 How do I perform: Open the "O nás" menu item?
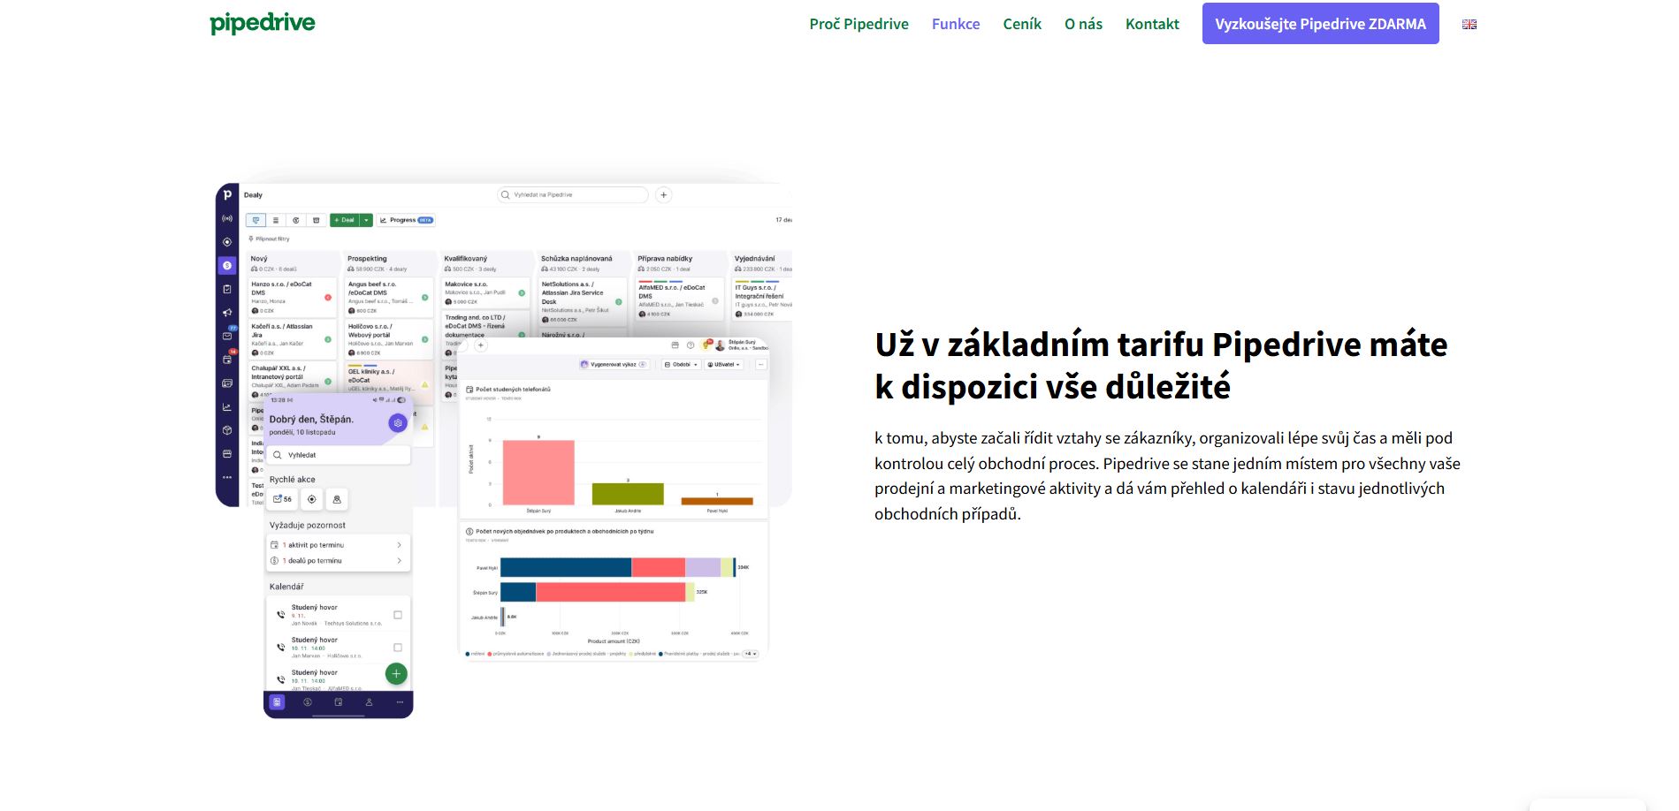click(x=1083, y=24)
